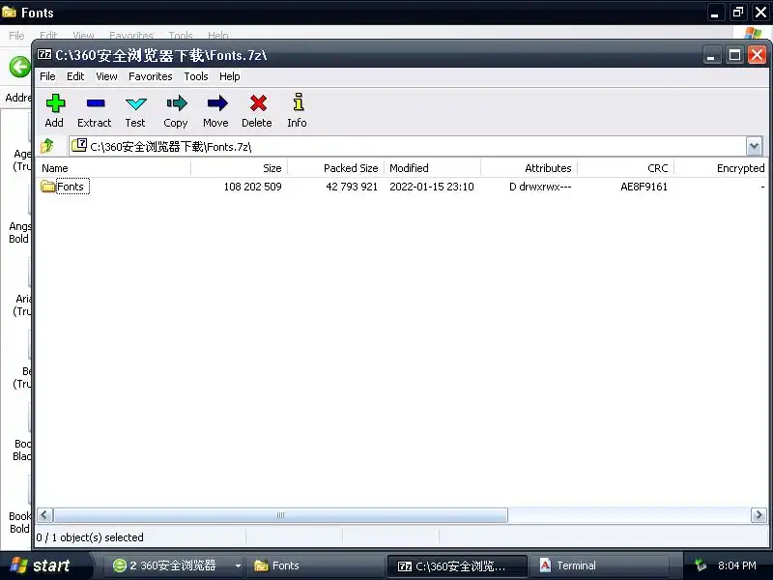Click the scroll right arrow
The width and height of the screenshot is (773, 580).
coord(759,515)
